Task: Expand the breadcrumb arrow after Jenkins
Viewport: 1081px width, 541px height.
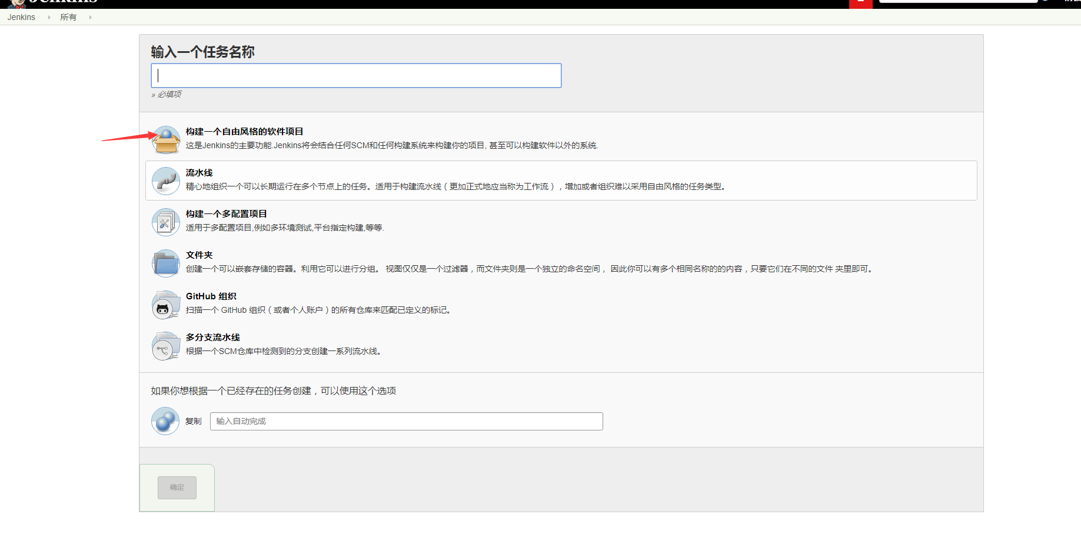Action: (48, 17)
